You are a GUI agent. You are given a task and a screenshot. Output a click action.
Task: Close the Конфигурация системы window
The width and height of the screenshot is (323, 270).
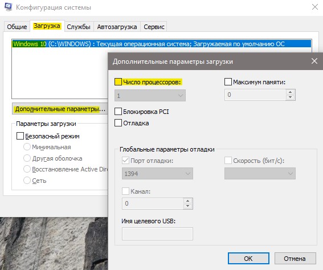click(x=315, y=7)
